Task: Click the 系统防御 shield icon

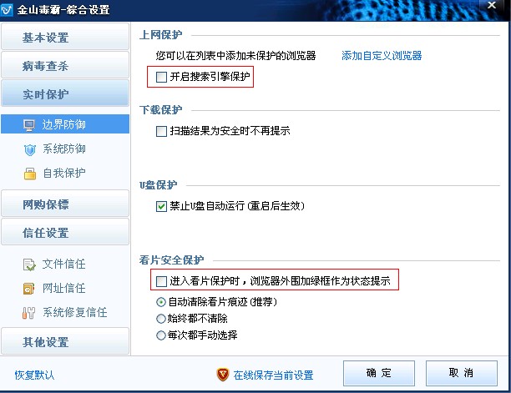Action: (30, 150)
